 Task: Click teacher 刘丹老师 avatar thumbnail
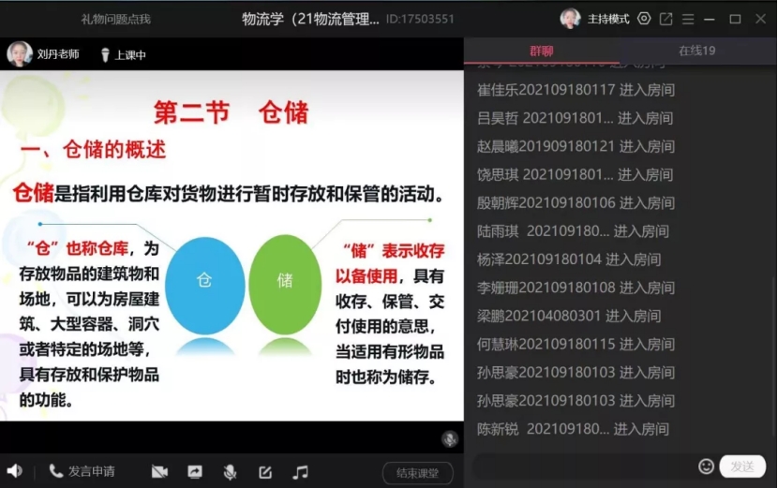click(20, 54)
